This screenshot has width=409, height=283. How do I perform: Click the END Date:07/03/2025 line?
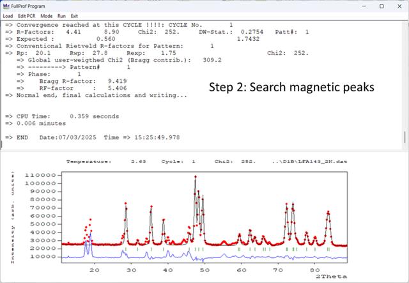point(93,137)
